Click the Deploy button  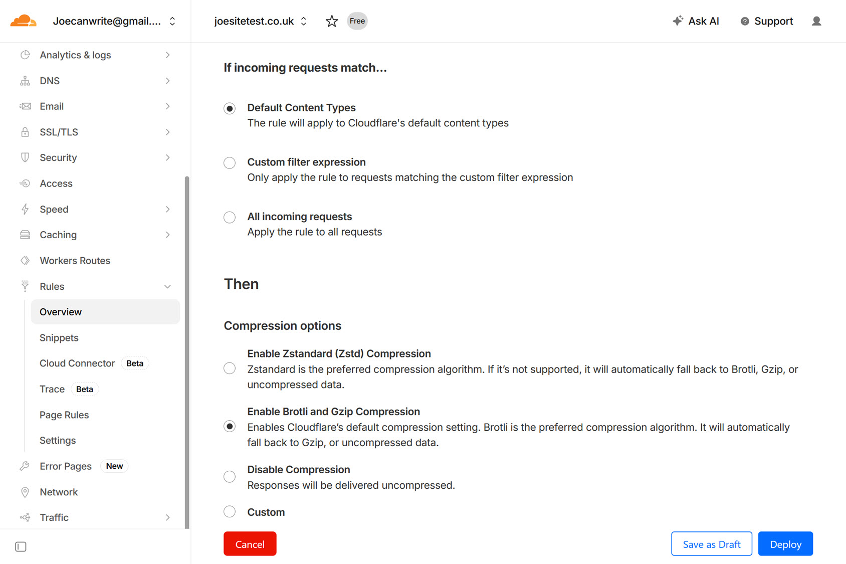785,543
